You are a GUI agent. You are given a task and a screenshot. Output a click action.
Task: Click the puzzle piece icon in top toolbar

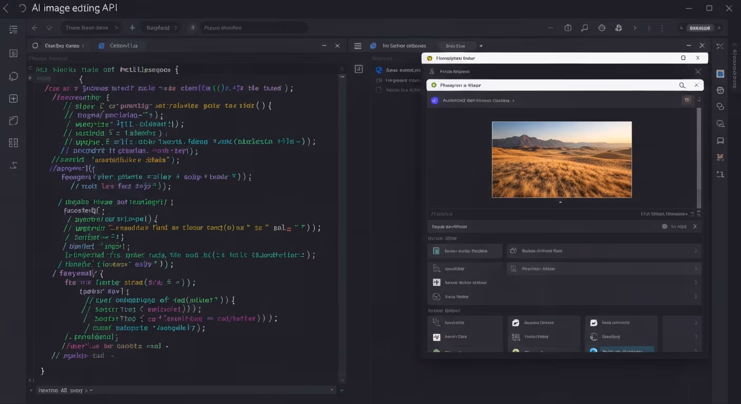[619, 28]
